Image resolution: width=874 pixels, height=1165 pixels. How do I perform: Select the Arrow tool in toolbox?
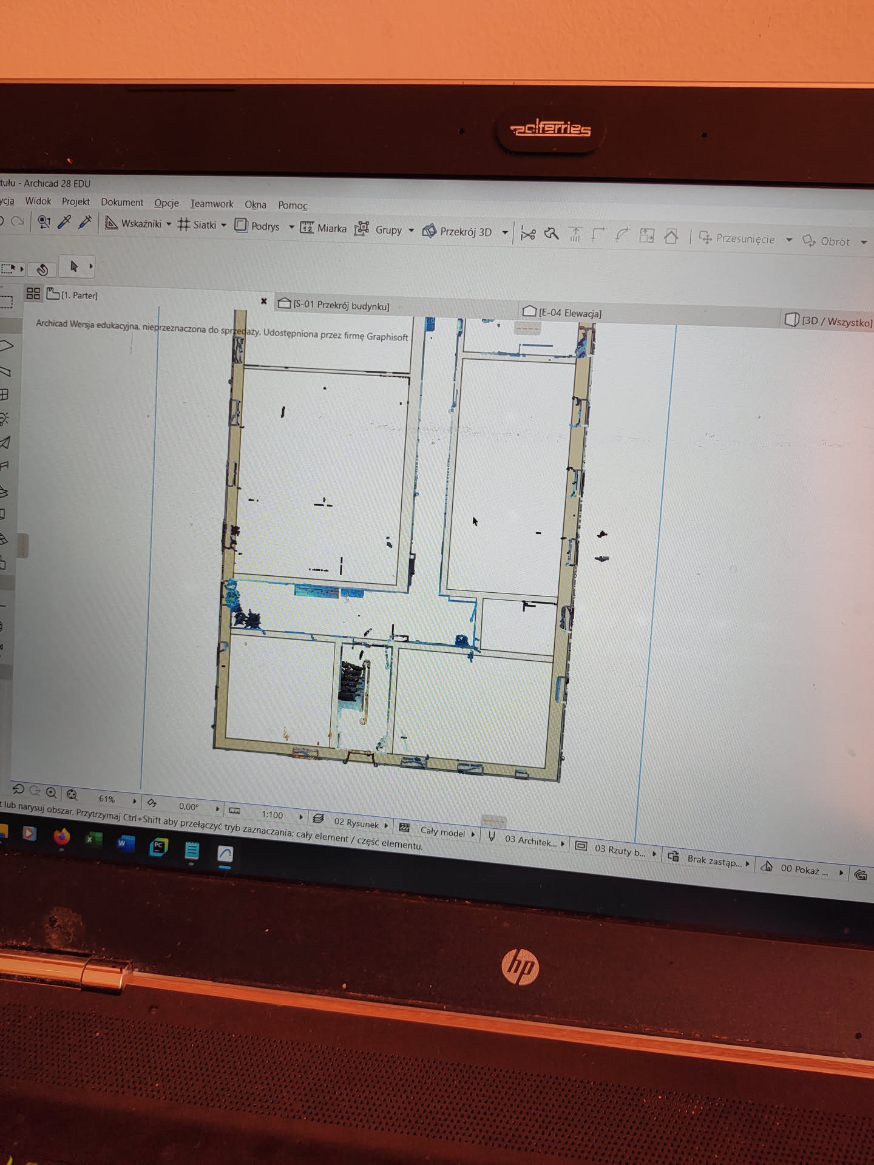coord(74,266)
